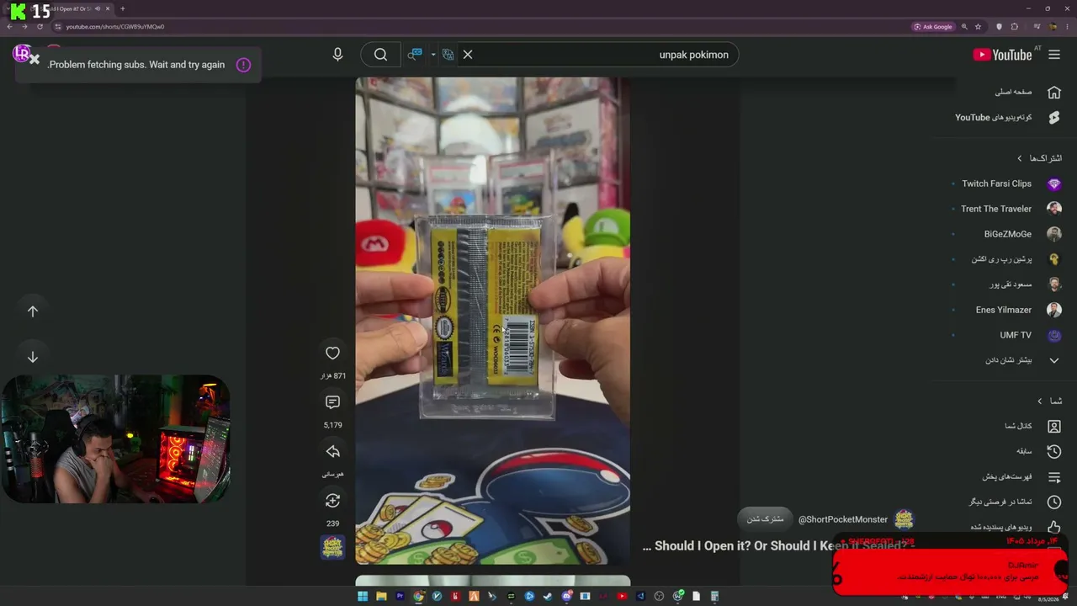Open the Twitch Farsi Clips channel avatar
The height and width of the screenshot is (606, 1077).
point(1054,183)
